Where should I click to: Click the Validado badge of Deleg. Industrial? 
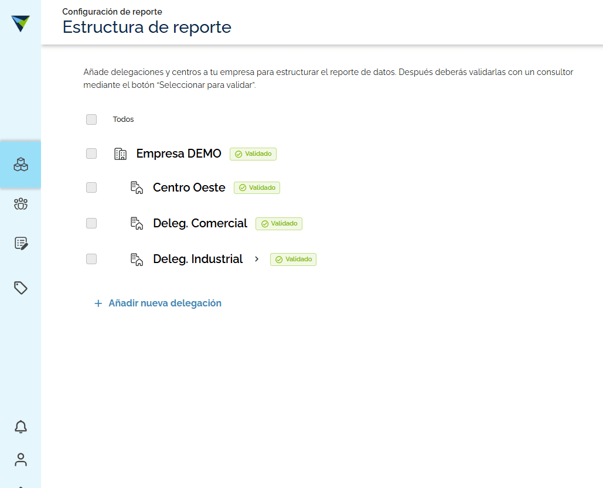(x=293, y=259)
